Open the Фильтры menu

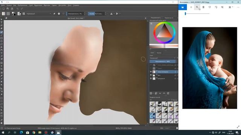[47, 5]
